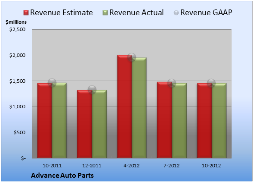This screenshot has height=182, width=253.
Task: Select the red estimate bar for 10-2012
Action: [204, 120]
